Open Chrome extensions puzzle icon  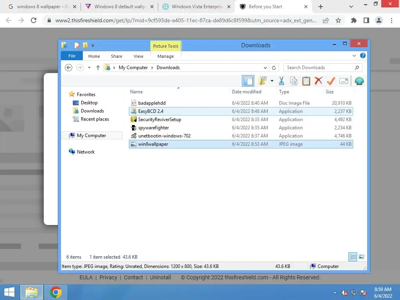pyautogui.click(x=354, y=20)
